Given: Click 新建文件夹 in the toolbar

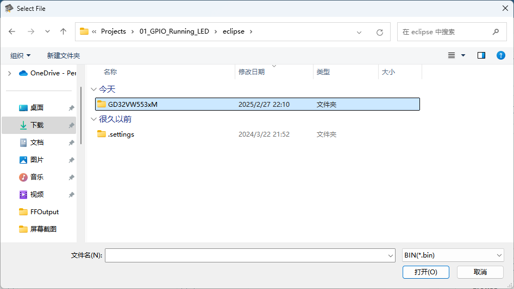Looking at the screenshot, I should coord(64,55).
